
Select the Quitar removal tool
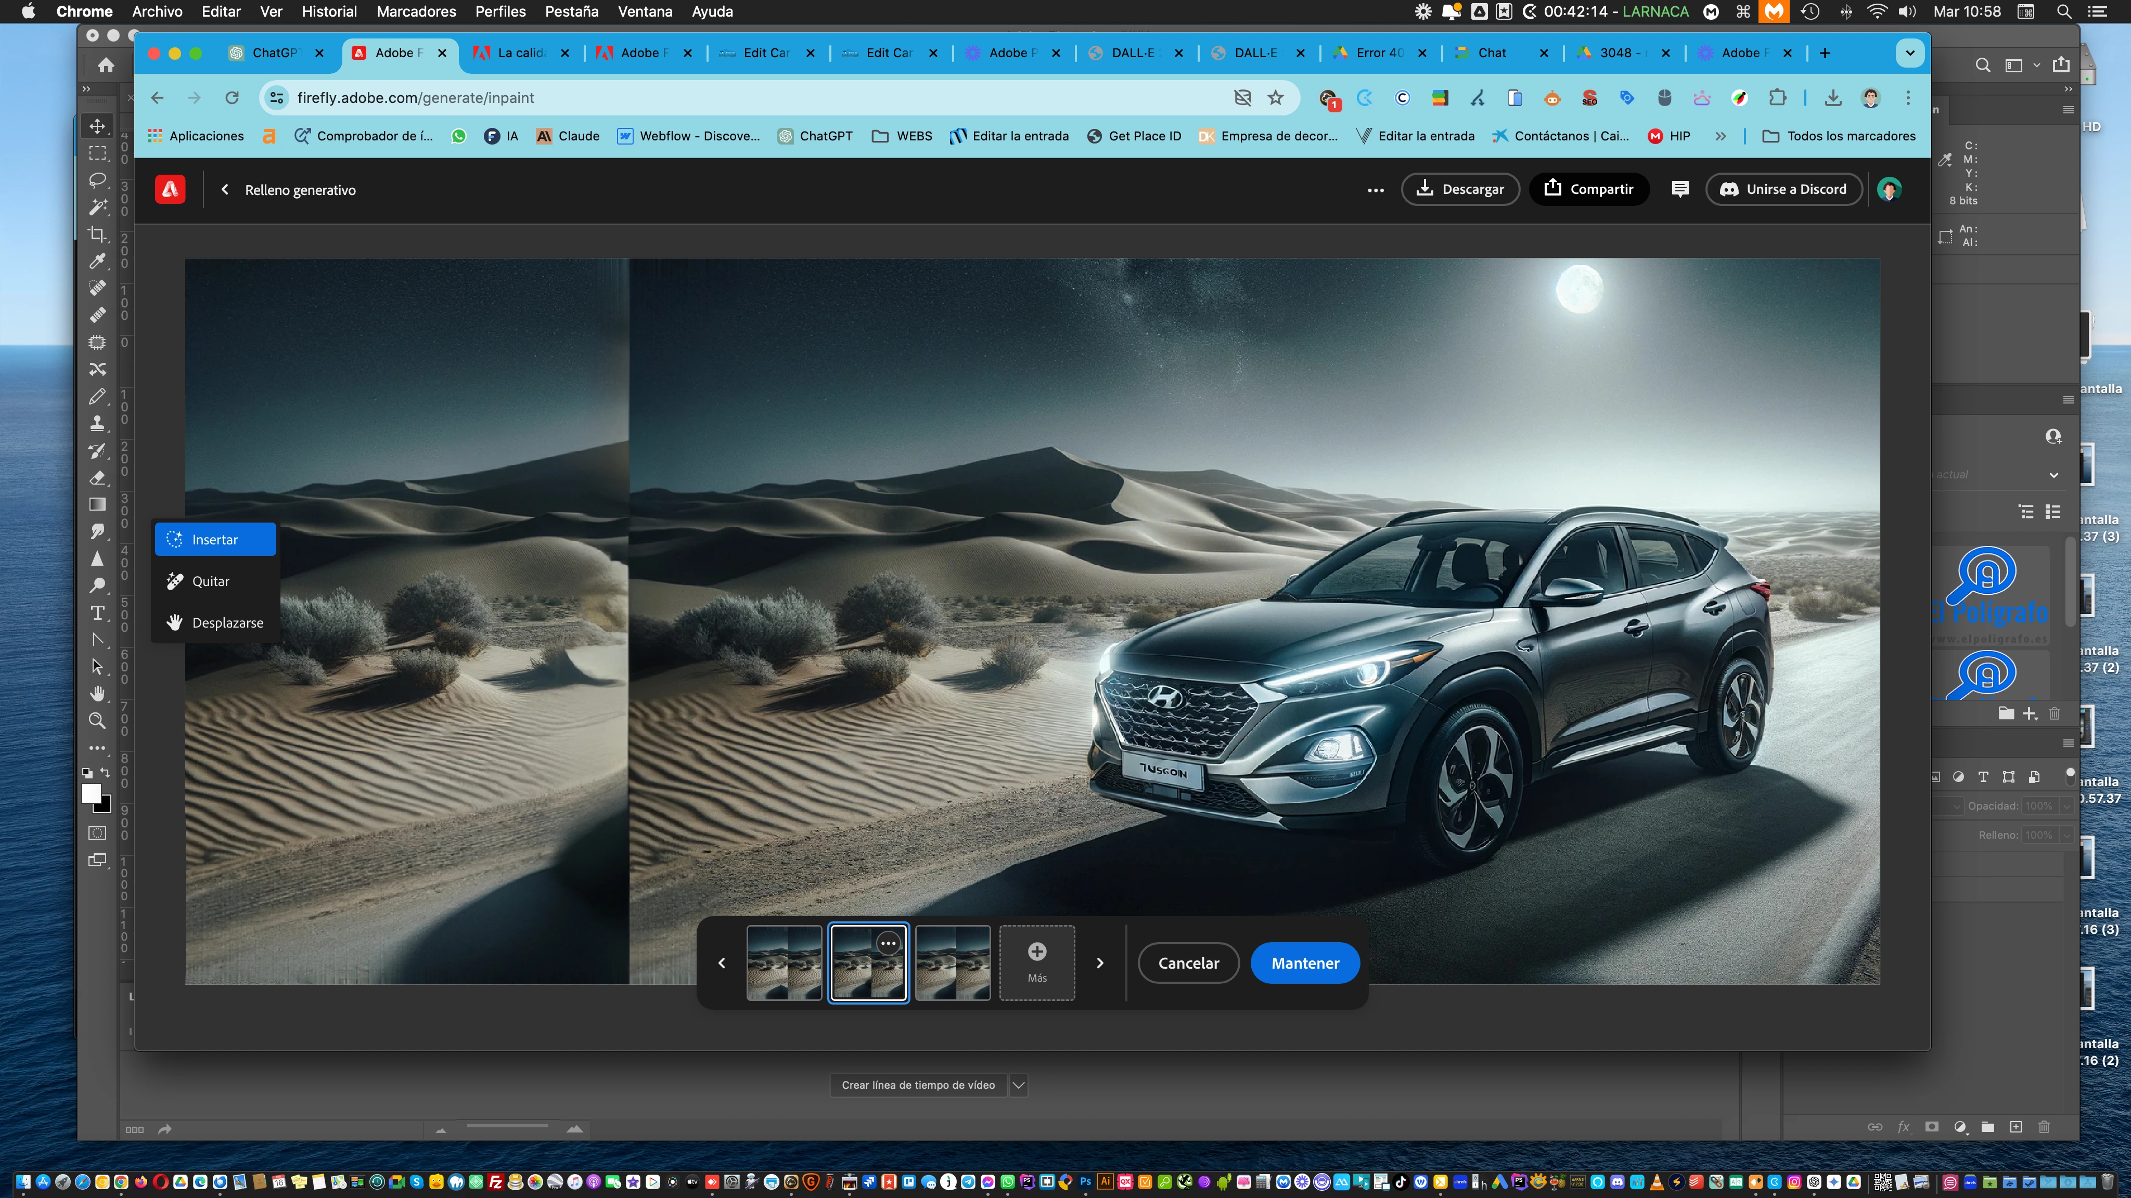pyautogui.click(x=210, y=581)
